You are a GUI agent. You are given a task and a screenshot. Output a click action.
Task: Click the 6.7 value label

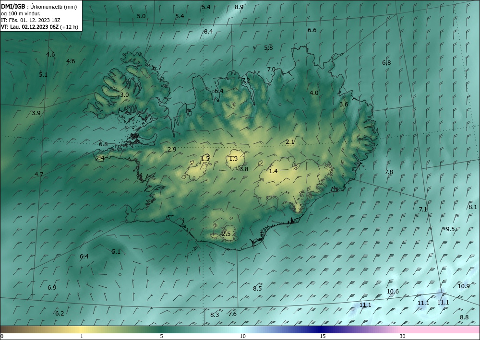point(157,68)
